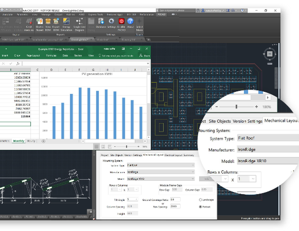Image resolution: width=299 pixels, height=231 pixels.
Task: Click the Show Dialog ribbon icon
Action: tap(91, 21)
